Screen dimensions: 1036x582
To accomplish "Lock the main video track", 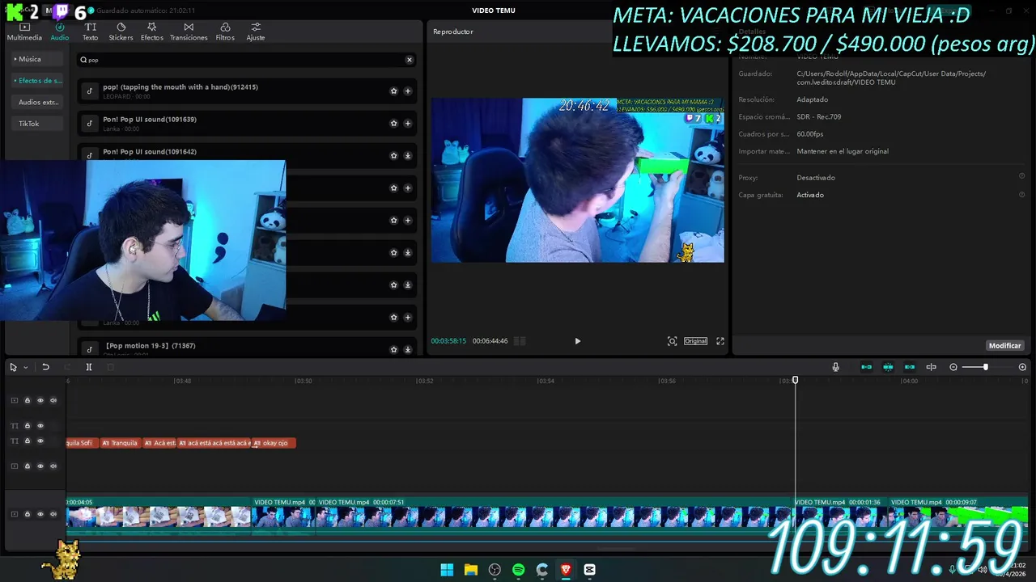I will coord(27,514).
